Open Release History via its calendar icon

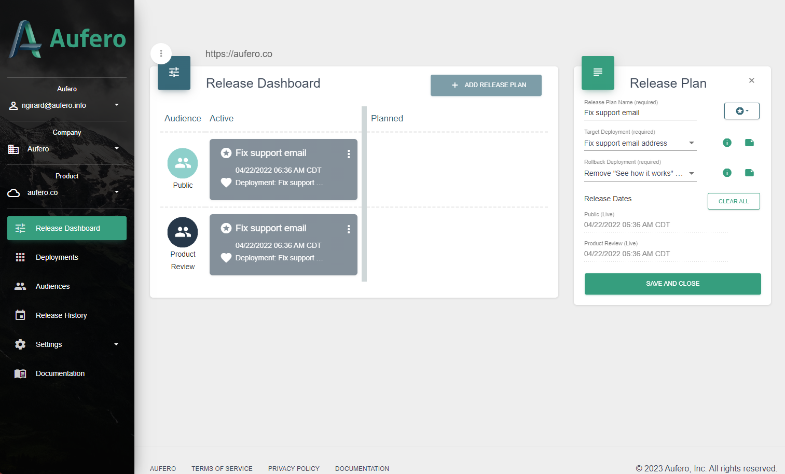20,315
